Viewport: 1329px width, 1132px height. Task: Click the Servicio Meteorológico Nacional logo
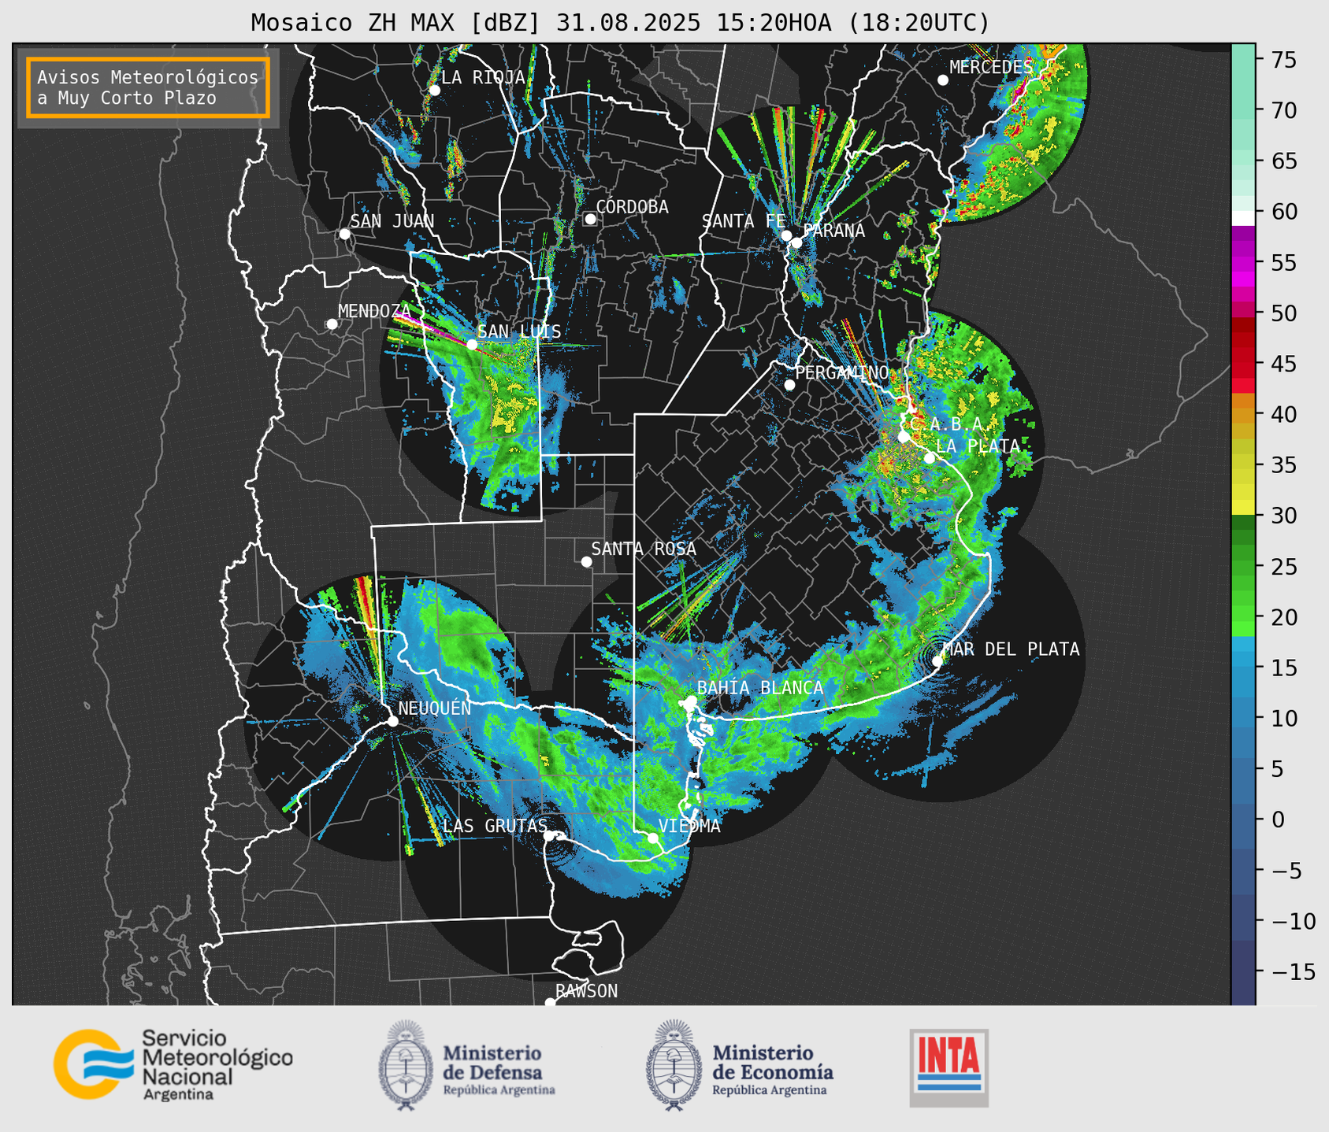coord(173,1064)
